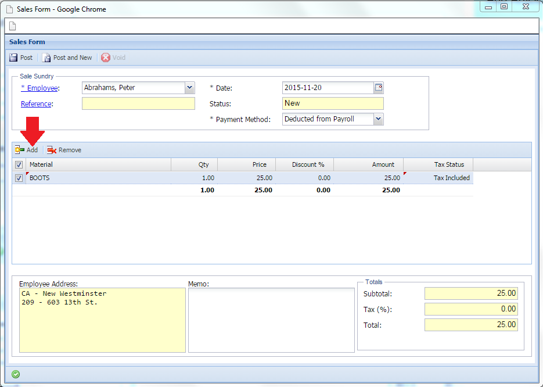Open the Reference link

pos(36,103)
